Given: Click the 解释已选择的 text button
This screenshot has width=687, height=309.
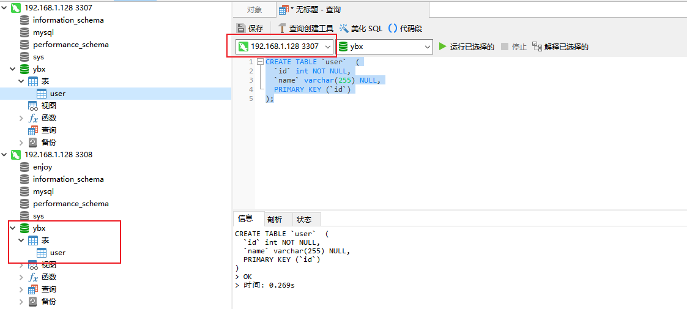Looking at the screenshot, I should [x=566, y=47].
